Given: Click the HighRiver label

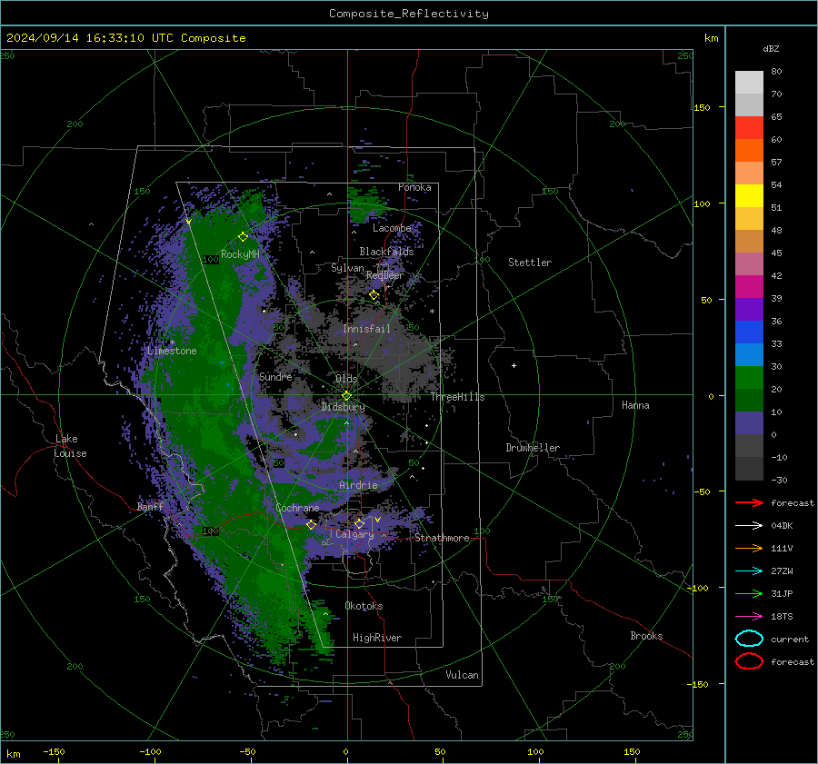Looking at the screenshot, I should (x=377, y=639).
